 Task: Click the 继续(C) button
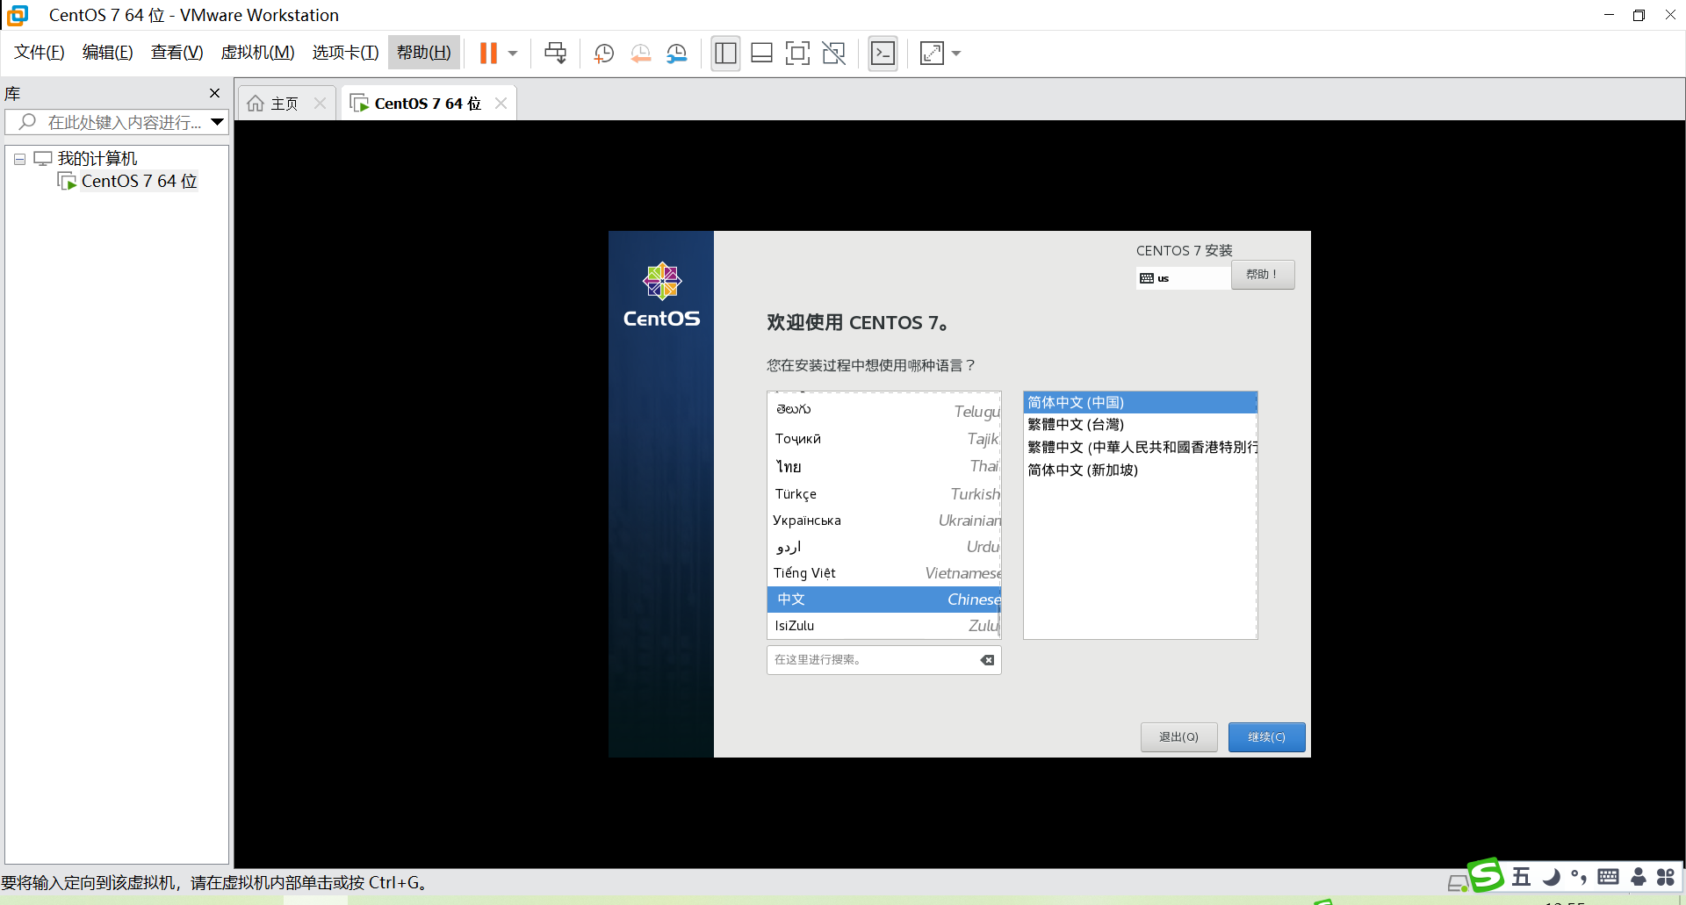pos(1266,737)
